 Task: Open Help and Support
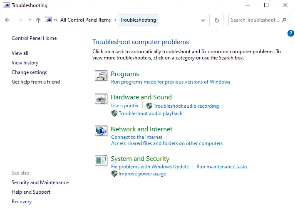coord(31,192)
